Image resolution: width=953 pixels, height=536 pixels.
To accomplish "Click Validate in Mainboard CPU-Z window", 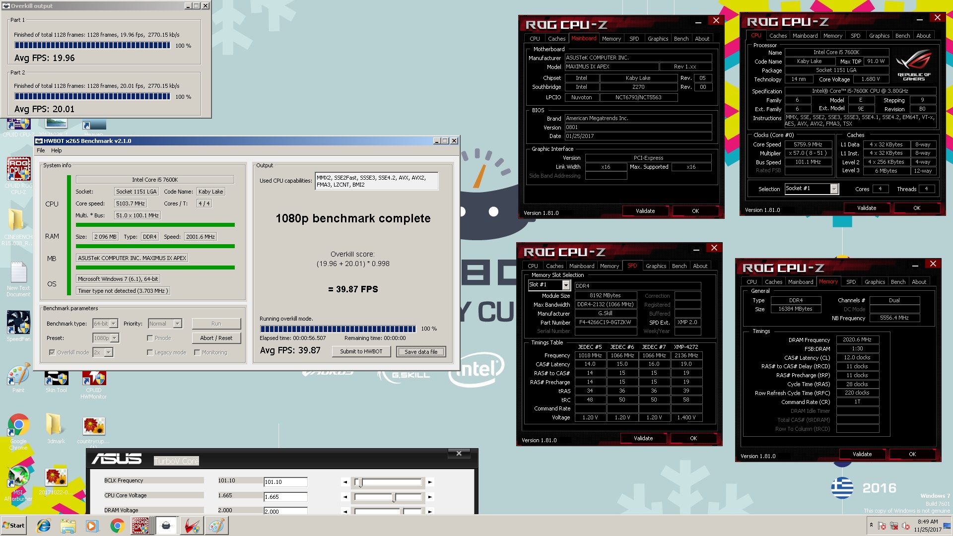I will (x=645, y=211).
